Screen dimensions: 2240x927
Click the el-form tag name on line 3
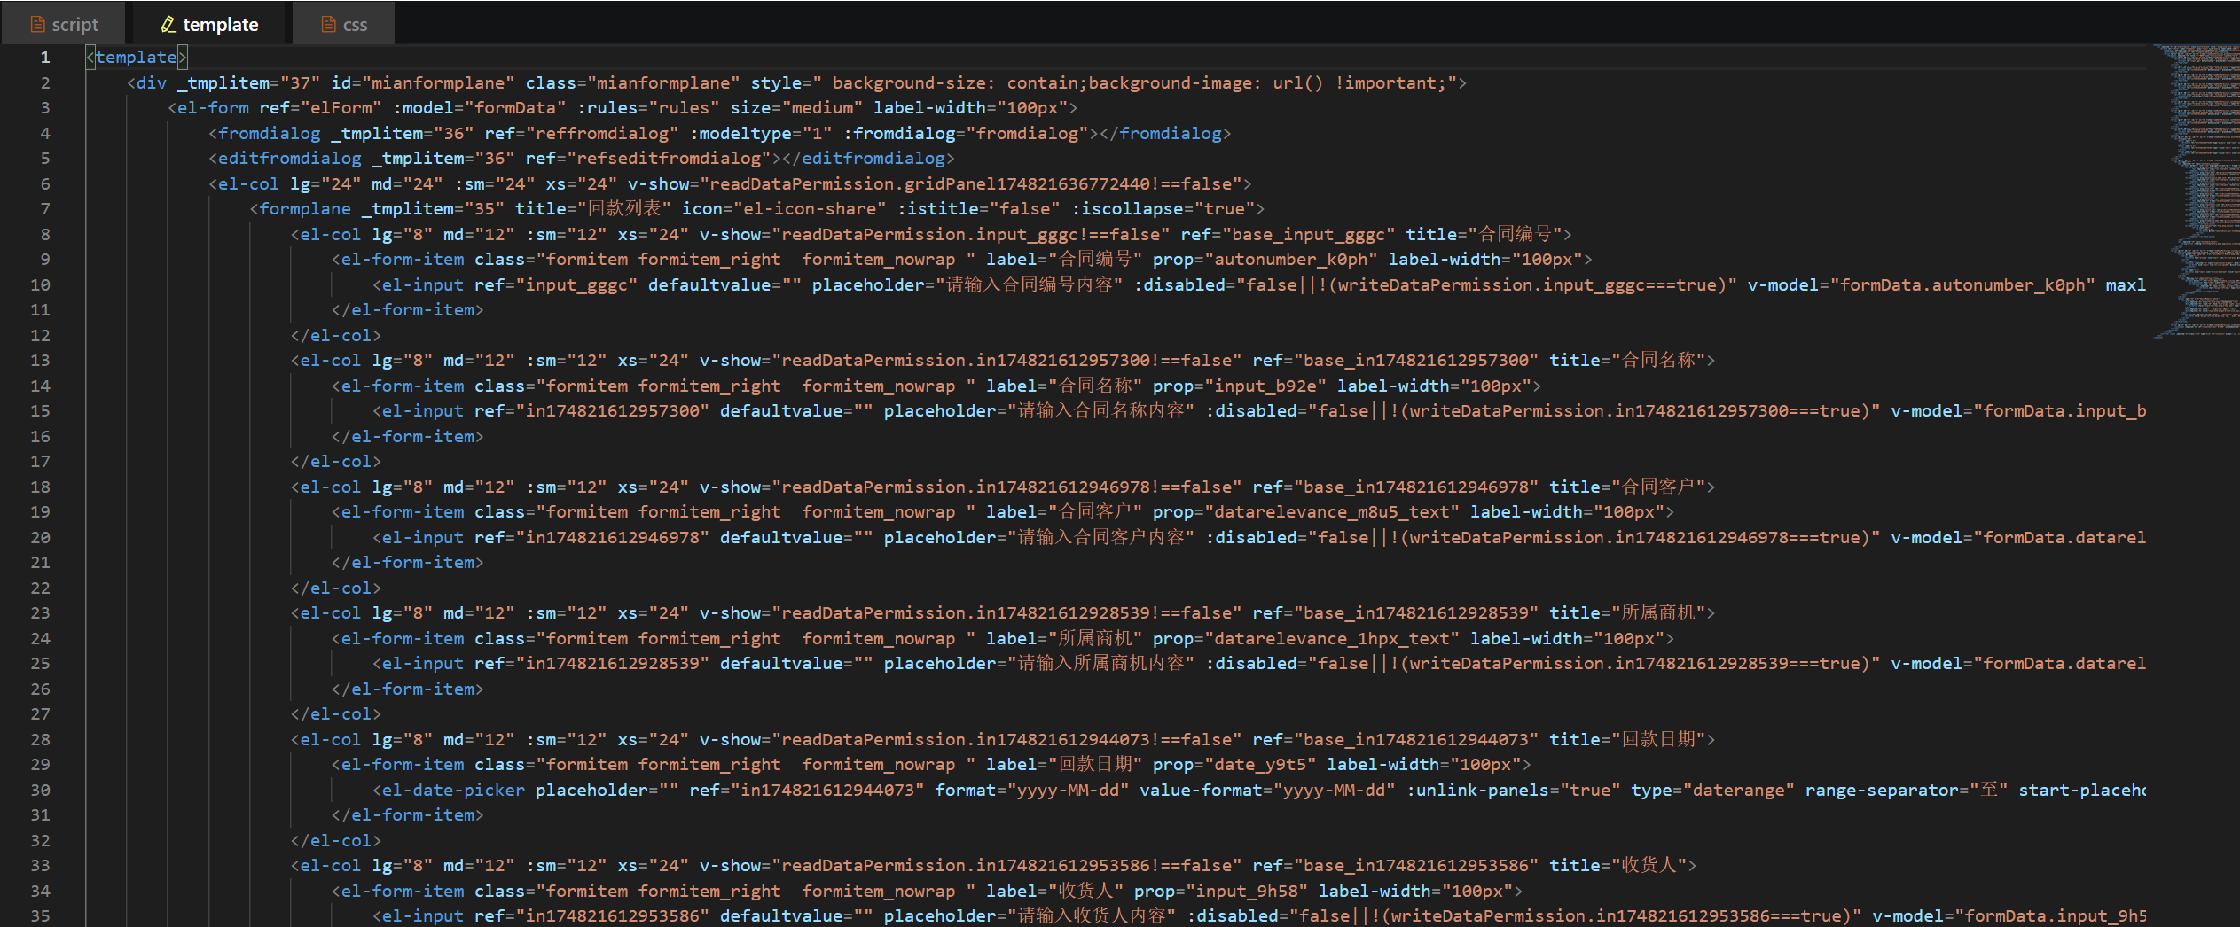coord(213,108)
